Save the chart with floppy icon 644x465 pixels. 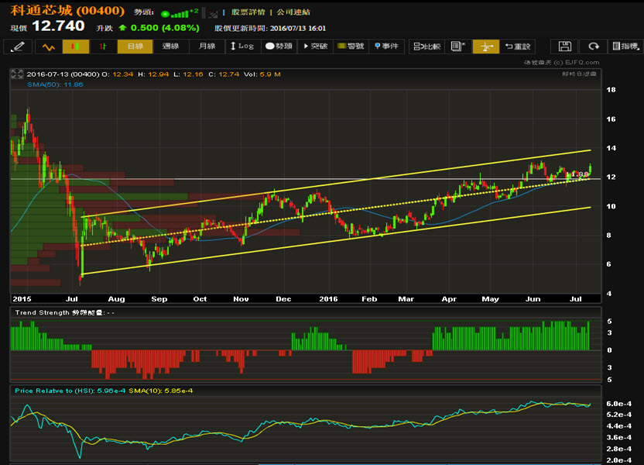(x=565, y=46)
